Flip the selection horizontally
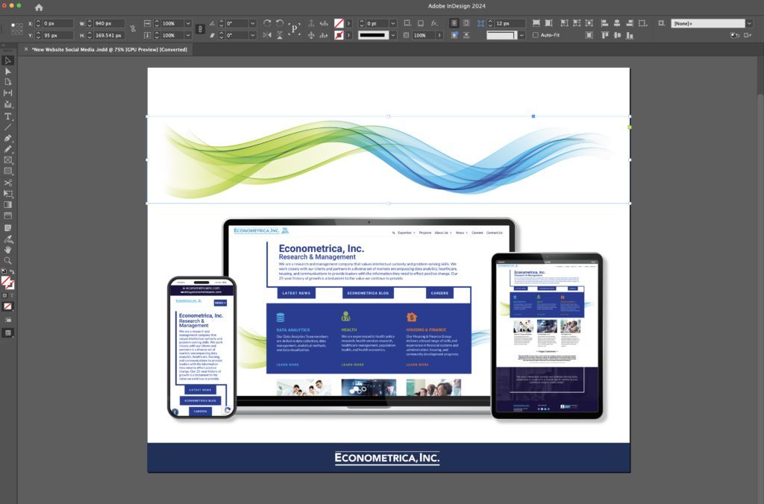Screen dimensions: 764x504 pos(267,35)
